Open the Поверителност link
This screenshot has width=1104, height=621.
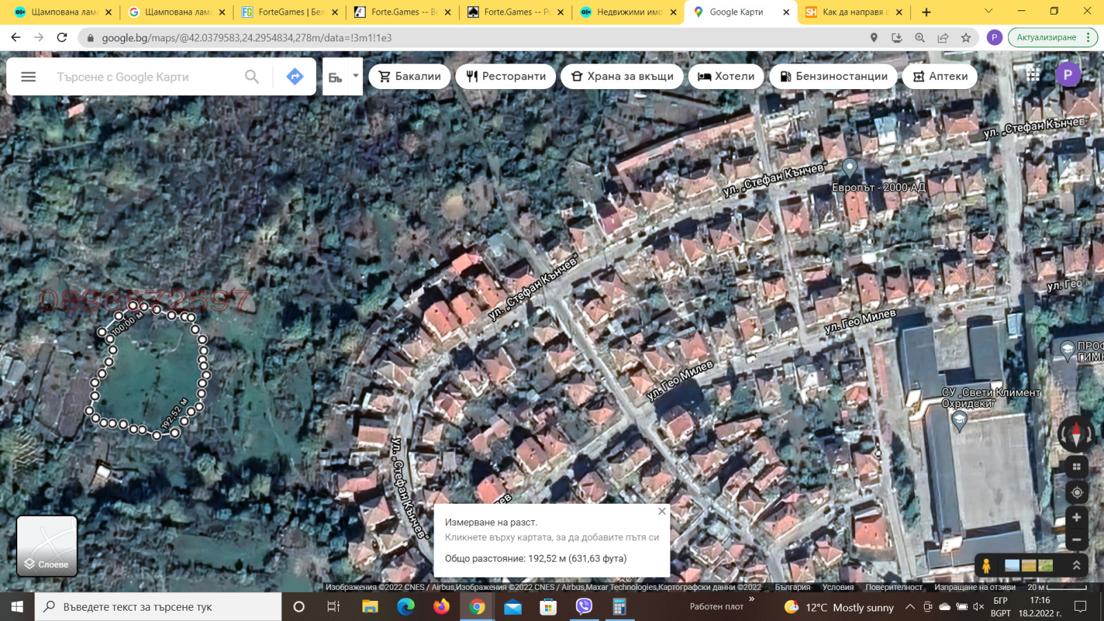[894, 587]
